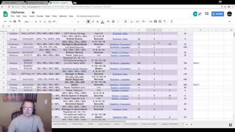Open the text color picker
The height and width of the screenshot is (132, 235).
pos(102,22)
